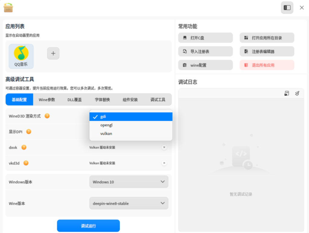Open the Windows版本 dropdown showing Windows 10
This screenshot has height=233, width=309.
[129, 182]
